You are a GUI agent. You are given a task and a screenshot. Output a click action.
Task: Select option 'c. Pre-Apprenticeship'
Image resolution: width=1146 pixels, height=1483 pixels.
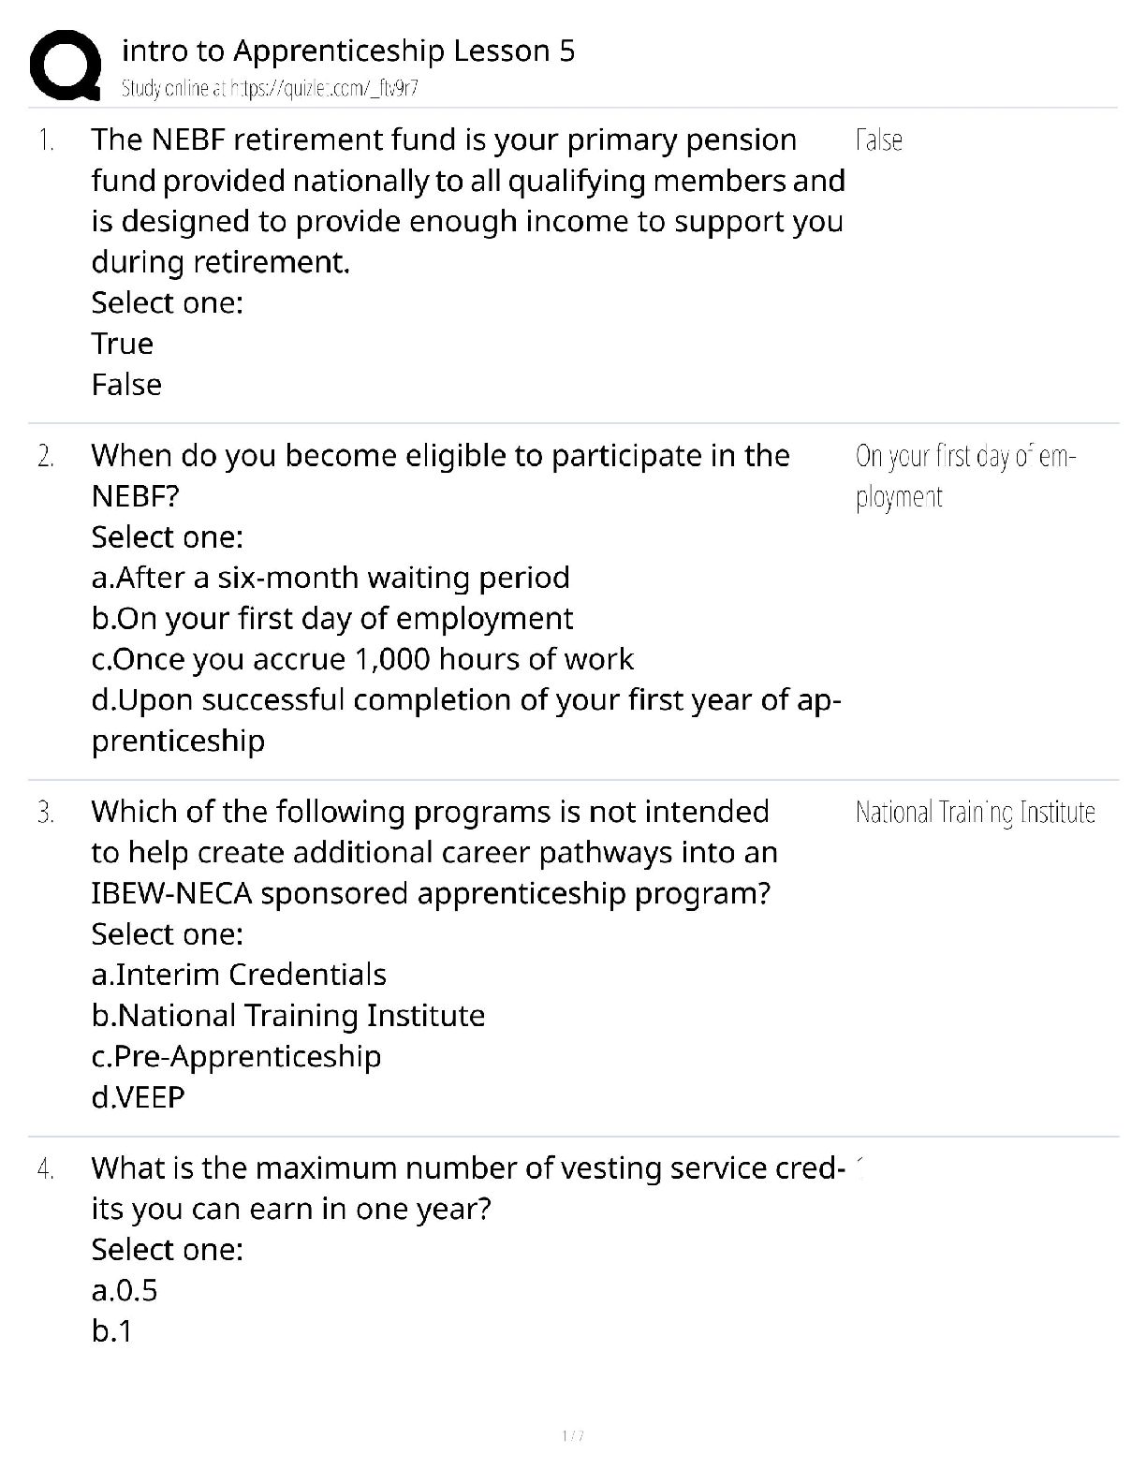click(x=236, y=1056)
